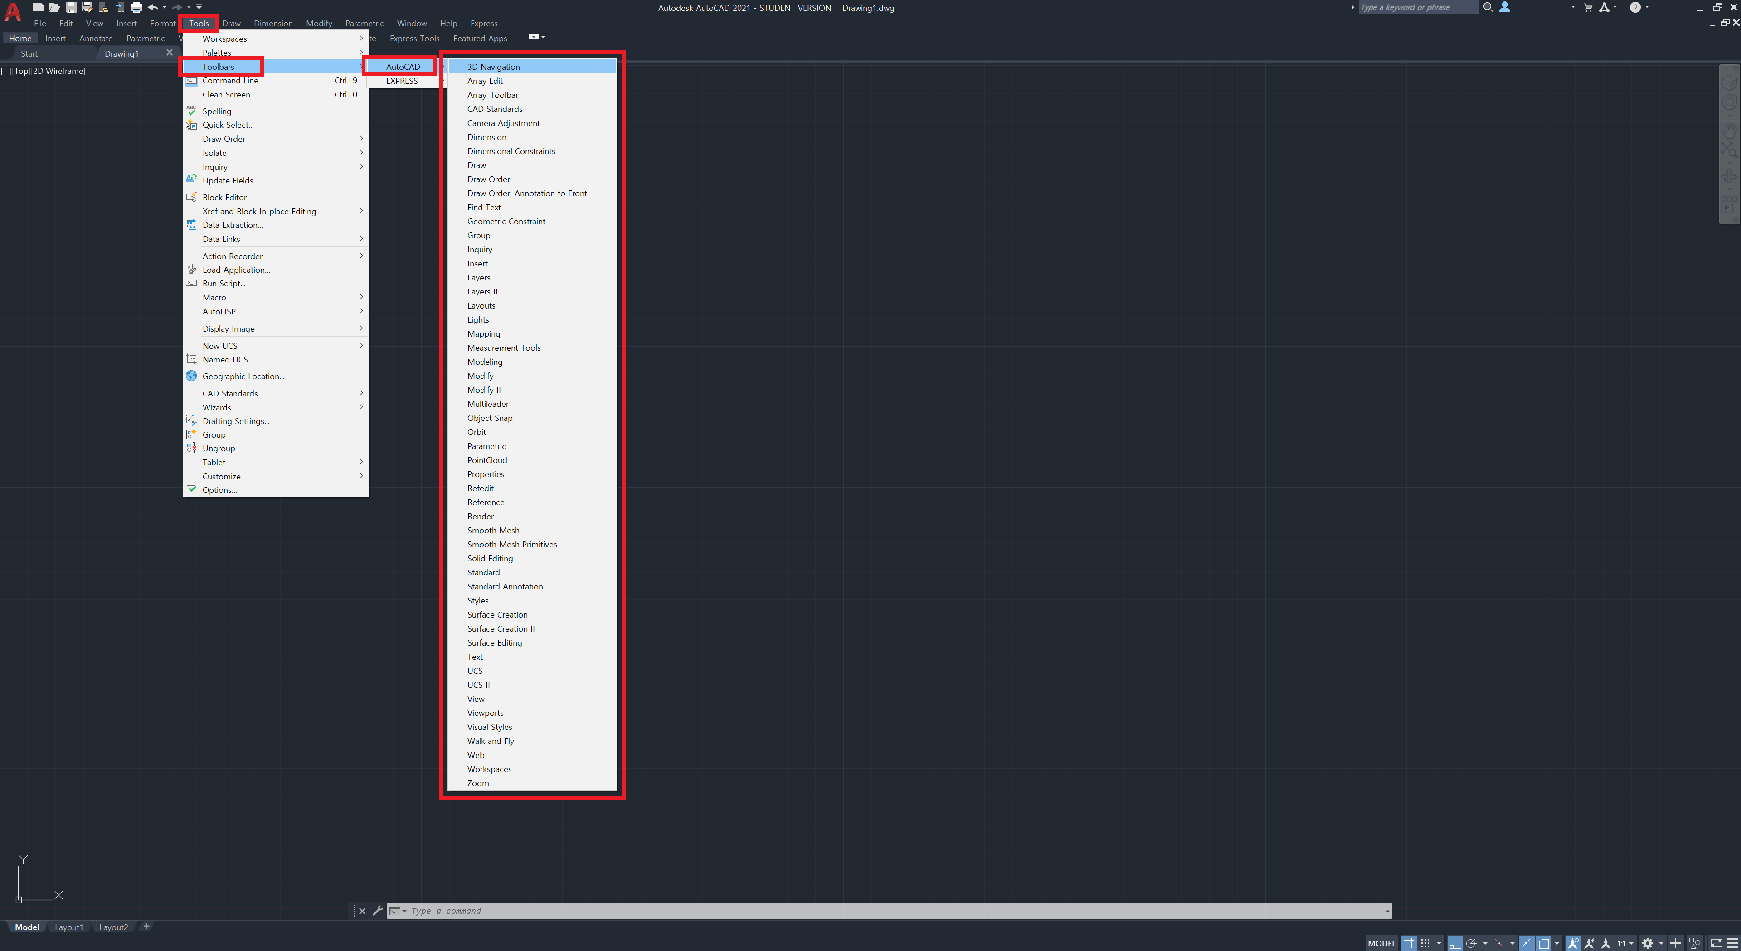Select Object Snap from toolbar list
1741x951 pixels.
click(489, 418)
